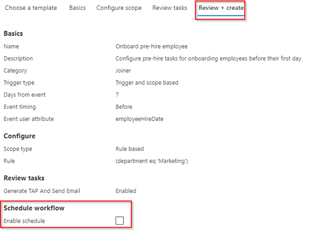Click the Days from event value 7

tap(117, 95)
